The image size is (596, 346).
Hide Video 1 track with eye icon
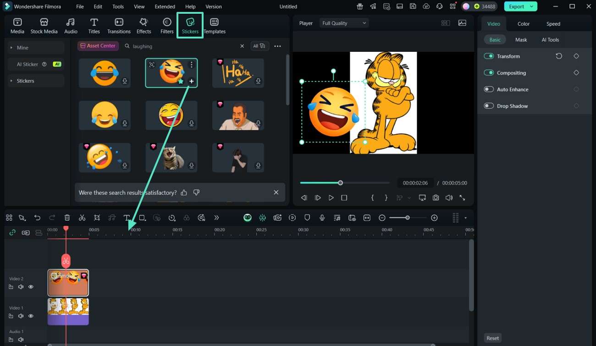tap(31, 316)
